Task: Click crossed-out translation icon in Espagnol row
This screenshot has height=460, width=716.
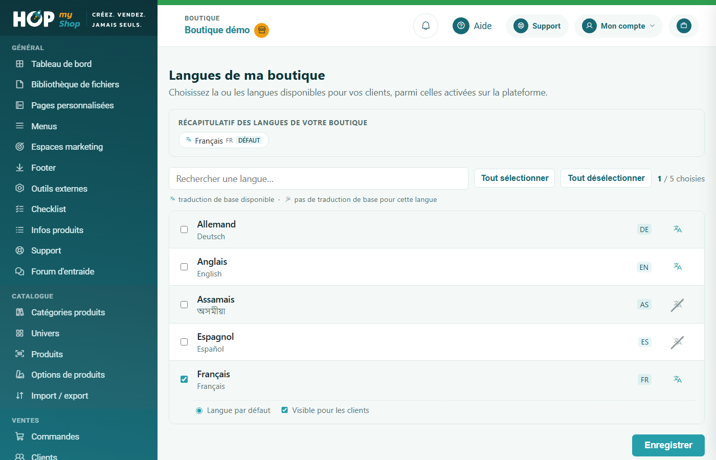Action: click(677, 342)
